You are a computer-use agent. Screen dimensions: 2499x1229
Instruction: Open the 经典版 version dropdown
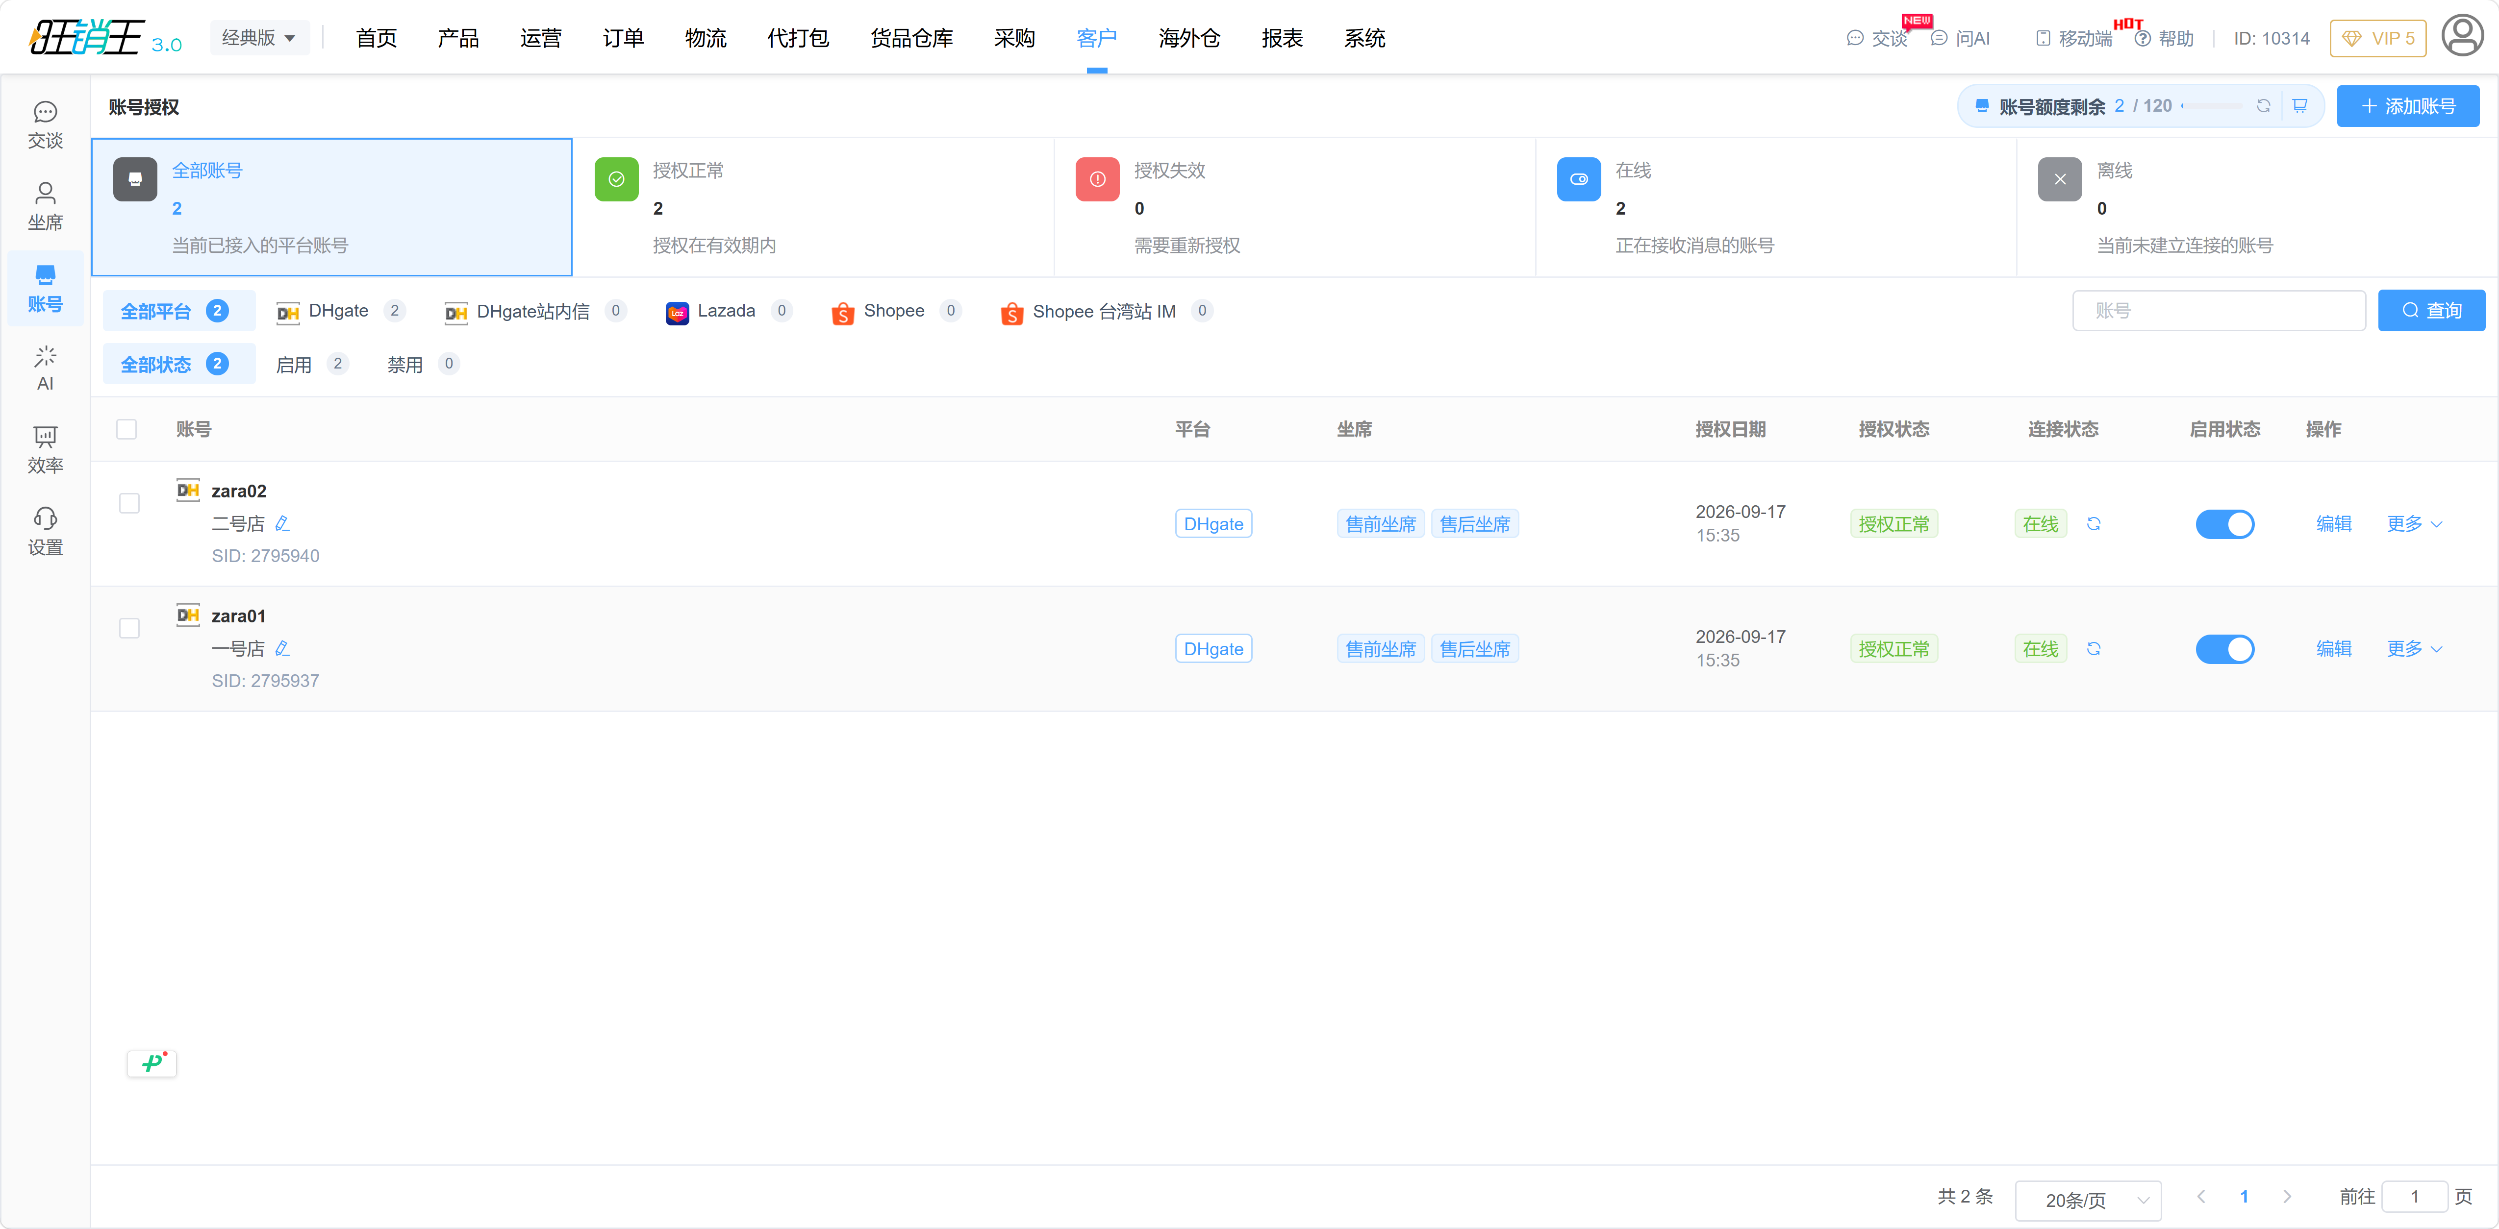[x=259, y=38]
